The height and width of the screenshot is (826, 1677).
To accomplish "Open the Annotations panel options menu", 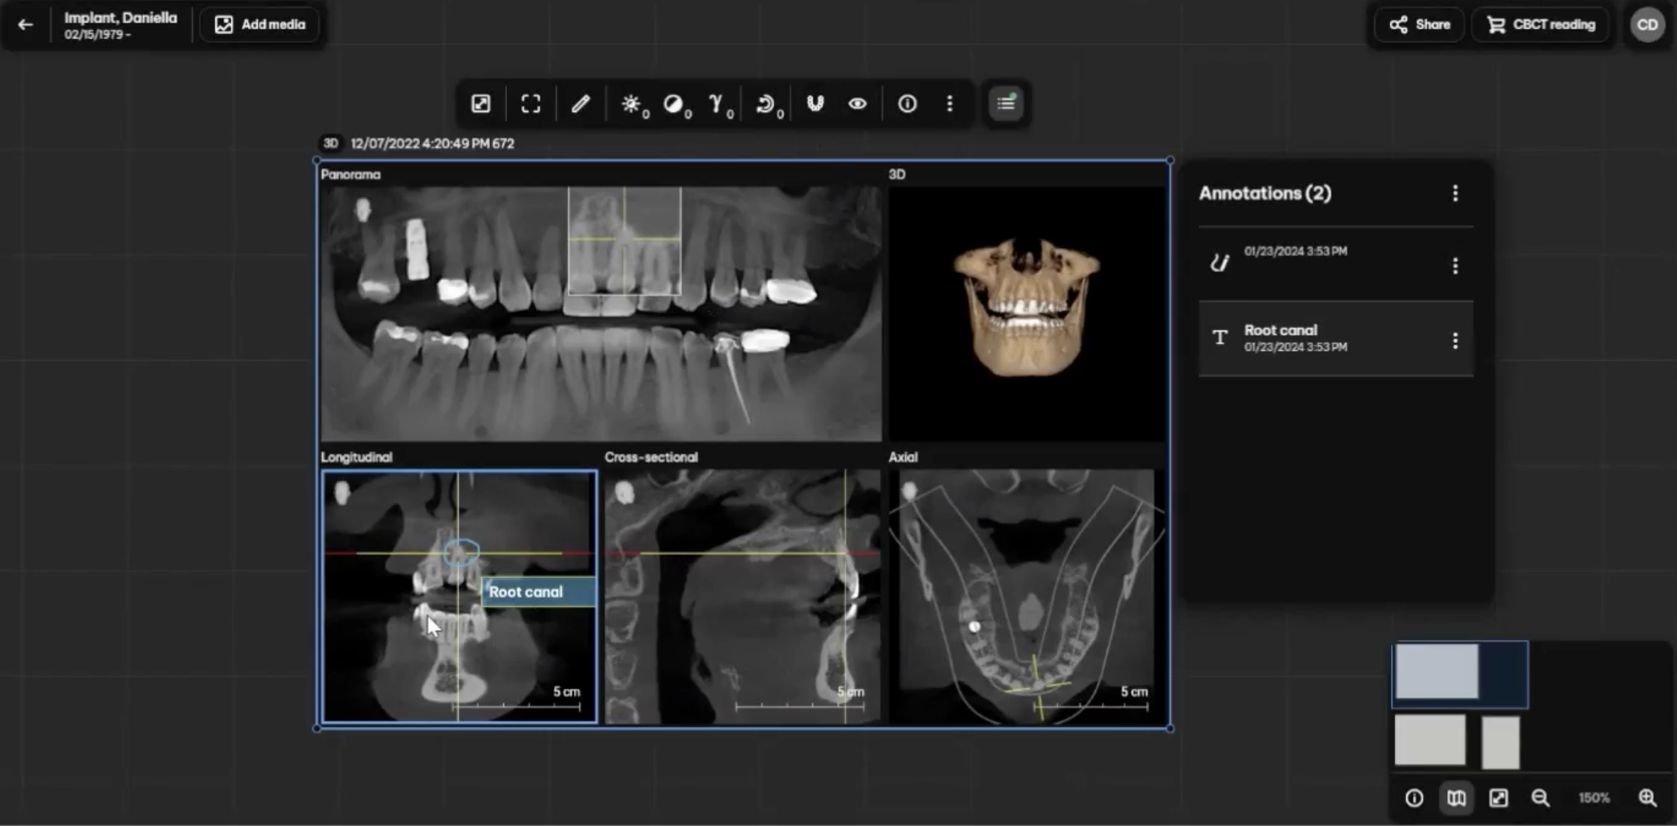I will 1455,194.
